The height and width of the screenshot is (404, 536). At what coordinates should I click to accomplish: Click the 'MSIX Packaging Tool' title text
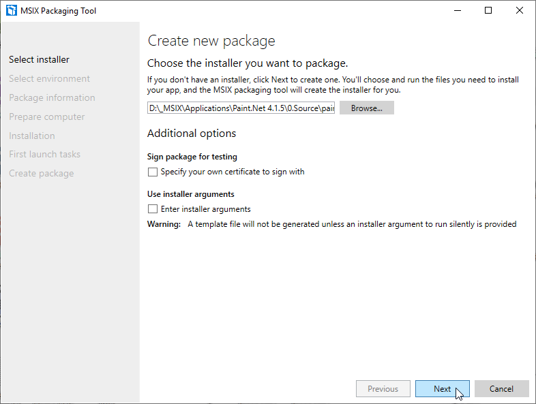point(59,10)
